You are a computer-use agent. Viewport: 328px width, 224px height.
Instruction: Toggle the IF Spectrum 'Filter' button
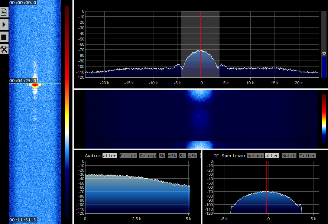click(307, 156)
